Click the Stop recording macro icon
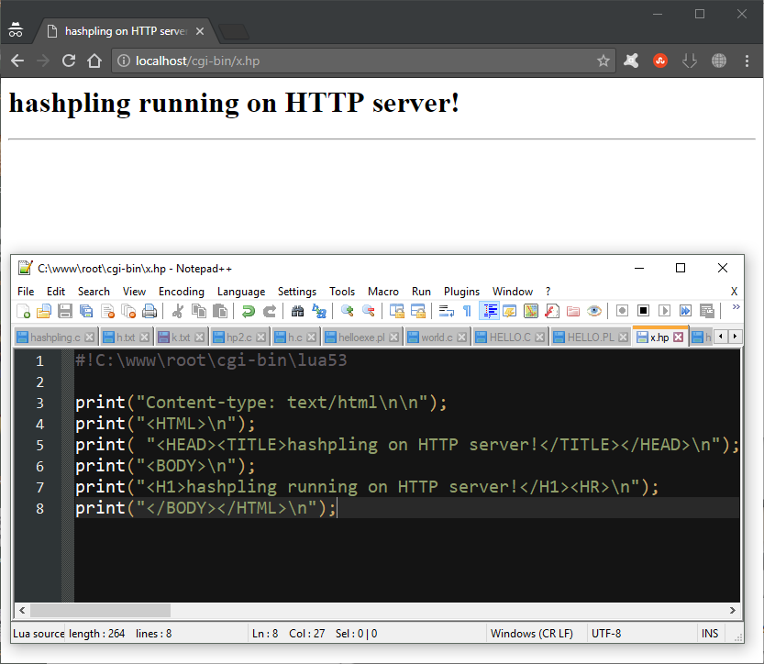This screenshot has height=664, width=764. (644, 311)
